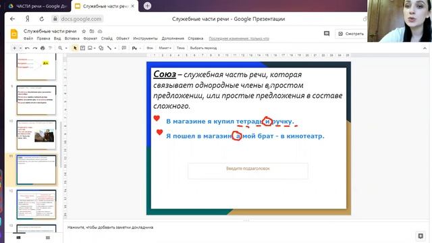This screenshot has height=243, width=432.
Task: Open new slide layout dropdown arrow
Action: 21,48
